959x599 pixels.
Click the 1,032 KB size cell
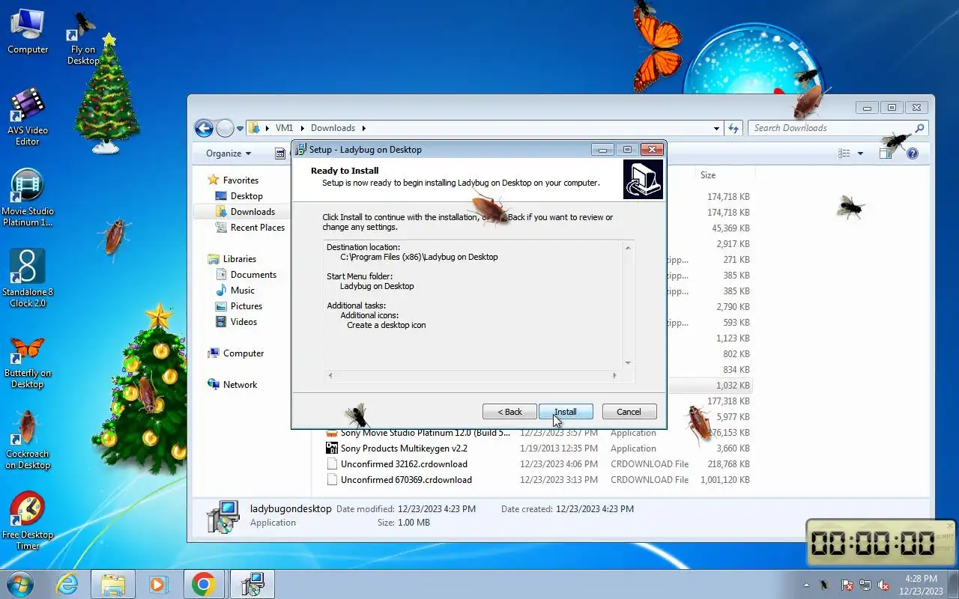point(733,386)
